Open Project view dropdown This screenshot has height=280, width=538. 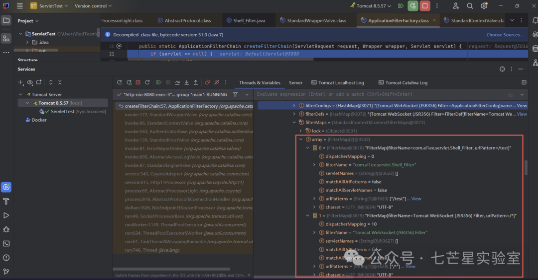(28, 21)
